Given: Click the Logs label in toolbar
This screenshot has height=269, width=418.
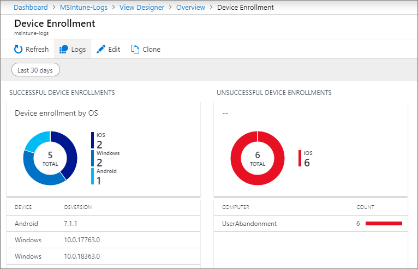Looking at the screenshot, I should tap(79, 49).
